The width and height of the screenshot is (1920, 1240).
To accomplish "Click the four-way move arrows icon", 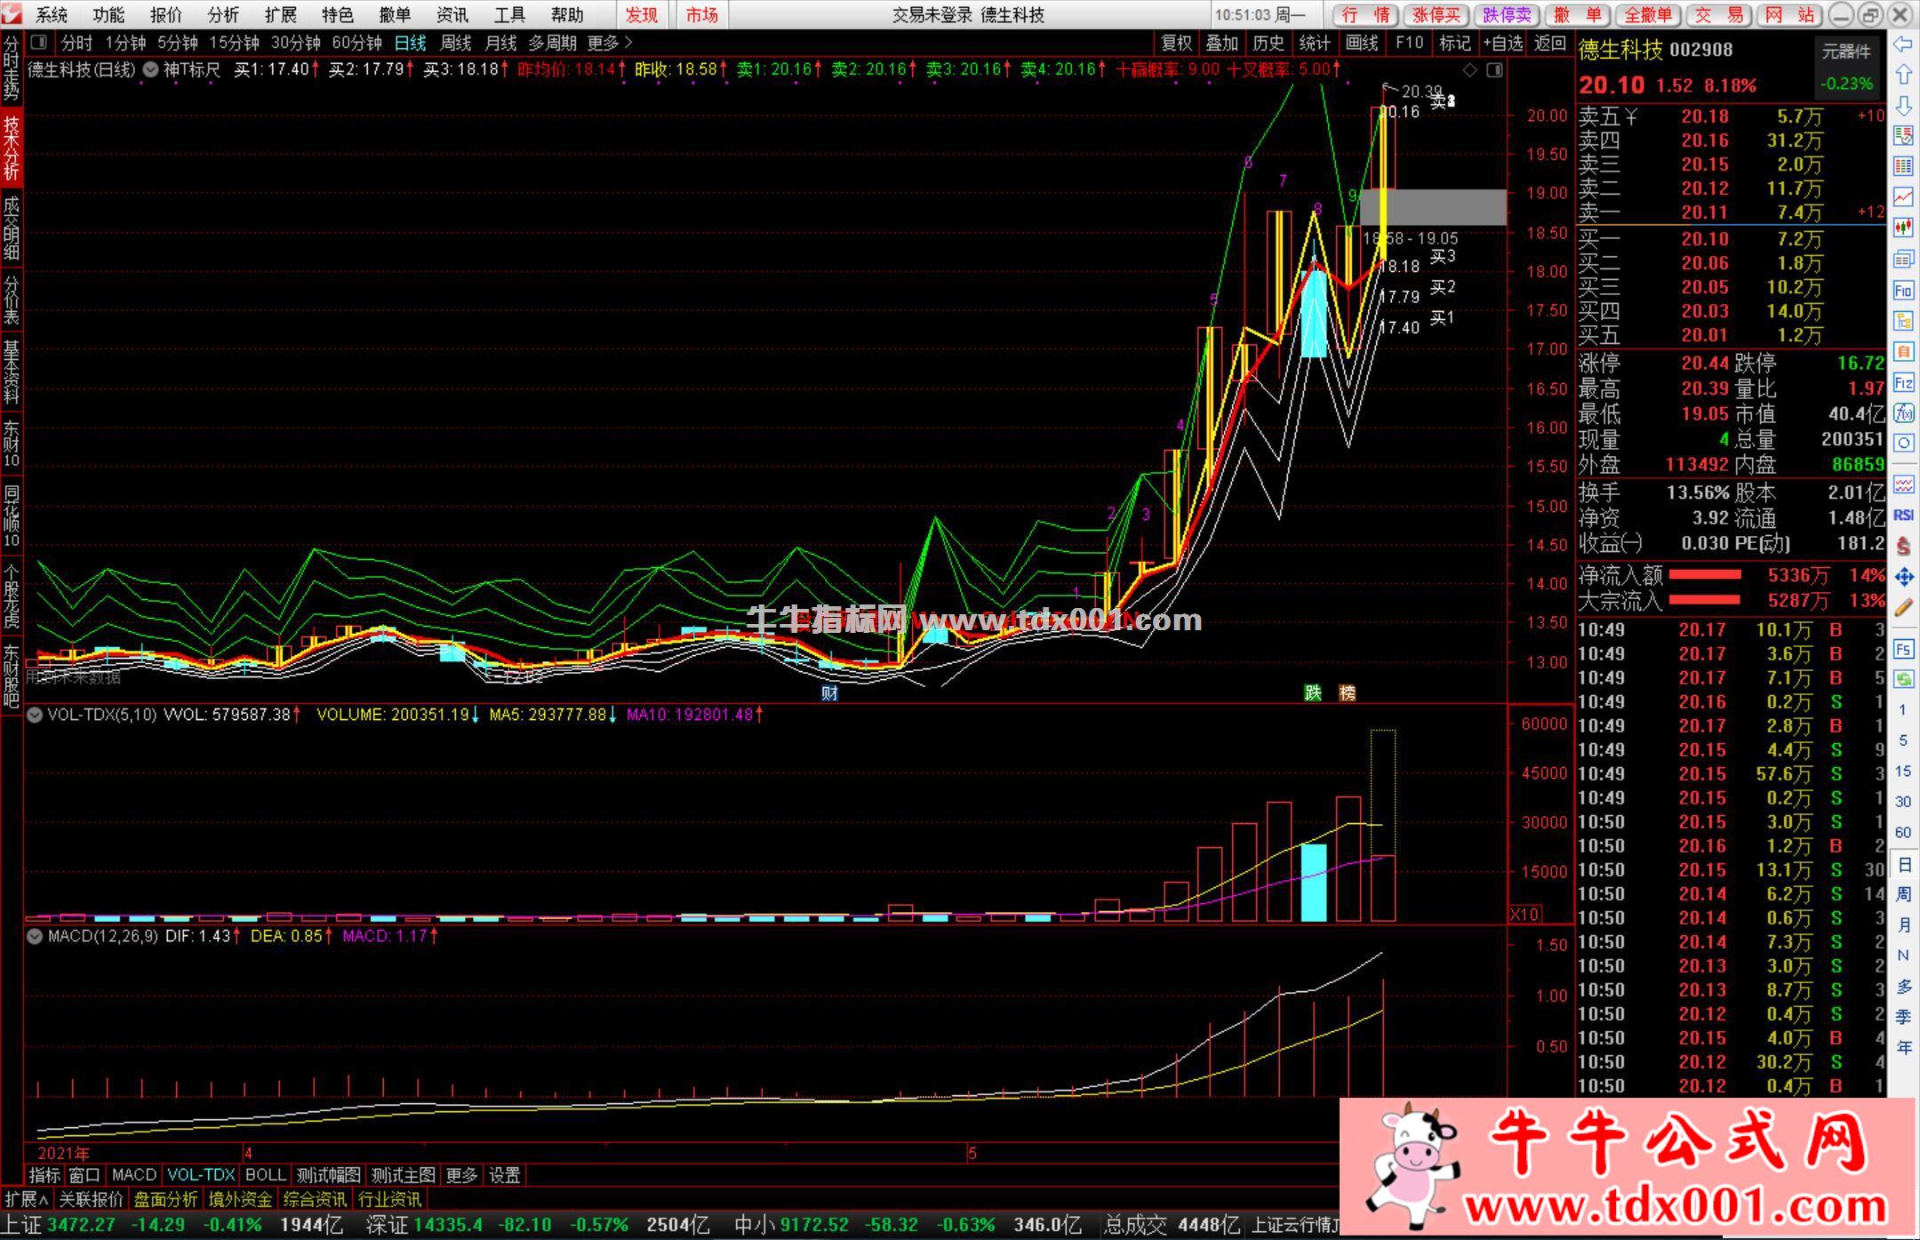I will tap(1903, 577).
